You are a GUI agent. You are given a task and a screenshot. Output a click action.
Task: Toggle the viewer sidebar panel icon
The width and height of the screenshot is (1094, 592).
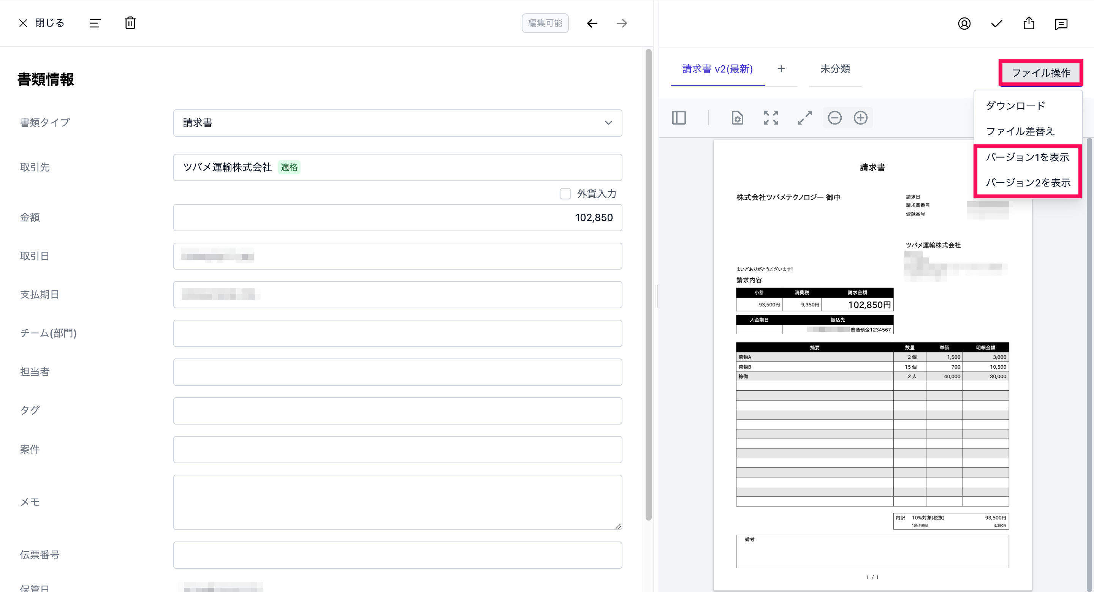click(679, 118)
